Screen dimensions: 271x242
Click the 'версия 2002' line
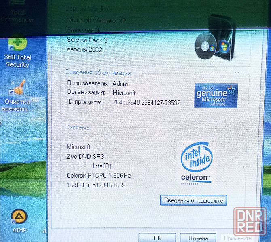[x=85, y=50]
